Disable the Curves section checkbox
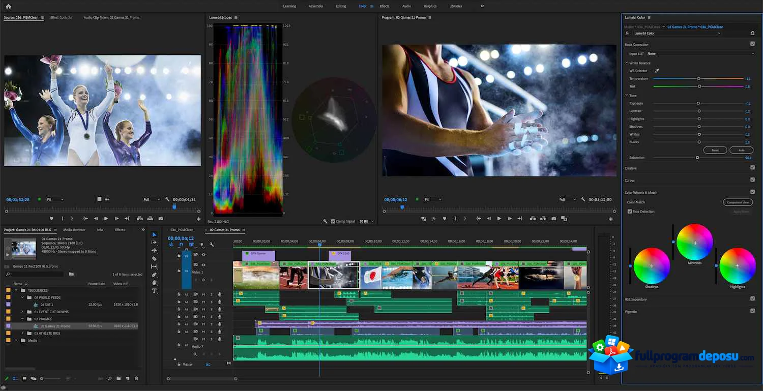 pos(752,179)
